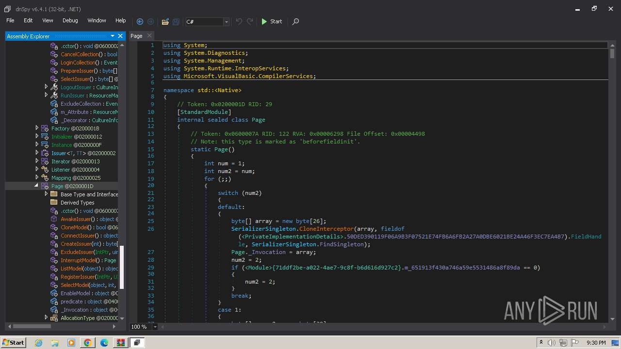
Task: Close the Page document tab
Action: [149, 35]
